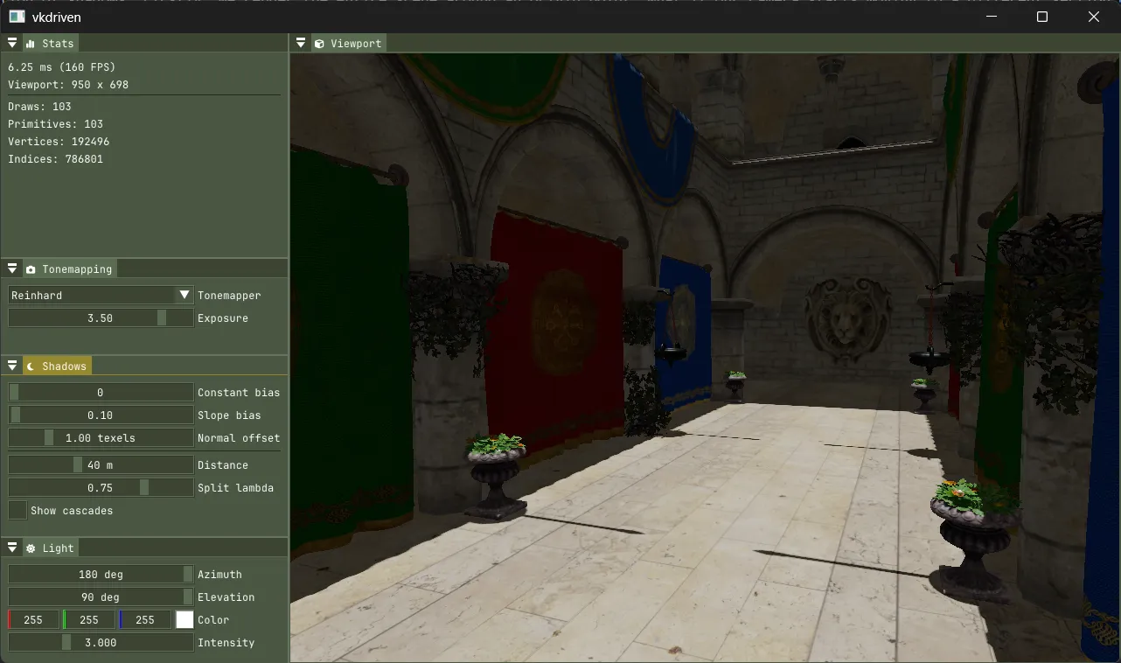This screenshot has width=1121, height=663.
Task: Click the Azimuth 180 deg slider
Action: point(101,574)
